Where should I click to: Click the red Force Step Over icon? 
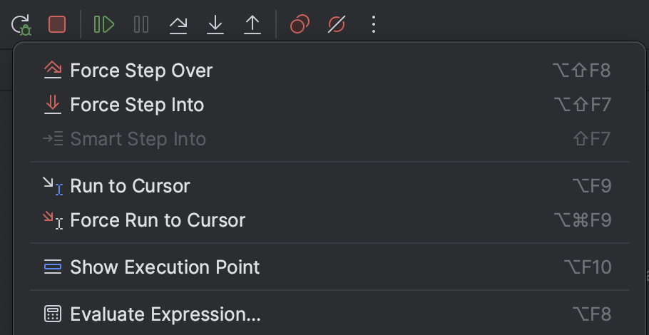point(53,70)
